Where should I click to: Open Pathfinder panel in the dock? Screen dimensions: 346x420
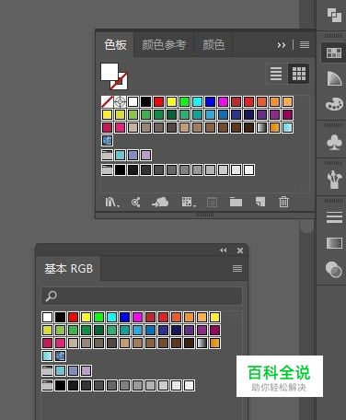coord(334,15)
